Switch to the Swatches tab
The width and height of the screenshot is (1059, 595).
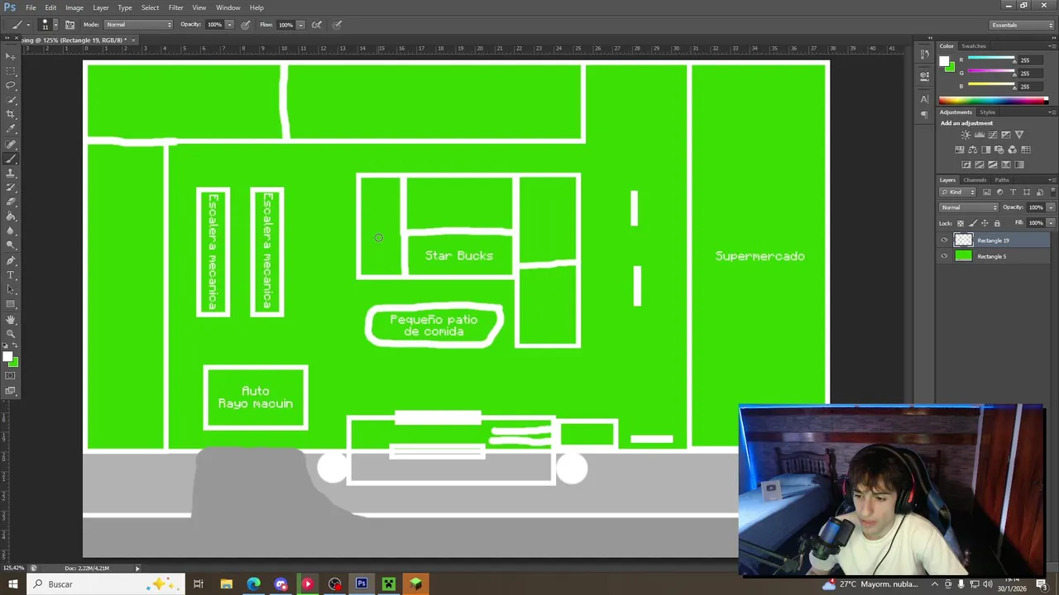[x=974, y=46]
